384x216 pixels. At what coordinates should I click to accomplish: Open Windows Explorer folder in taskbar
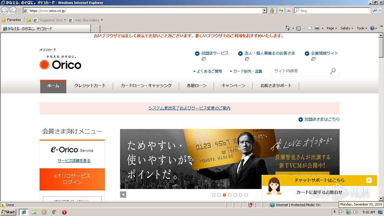(x=34, y=212)
